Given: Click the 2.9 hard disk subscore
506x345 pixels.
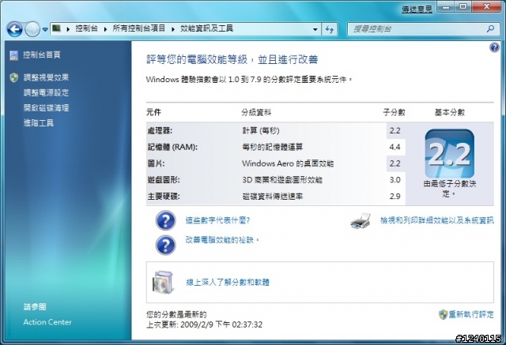Looking at the screenshot, I should tap(395, 197).
